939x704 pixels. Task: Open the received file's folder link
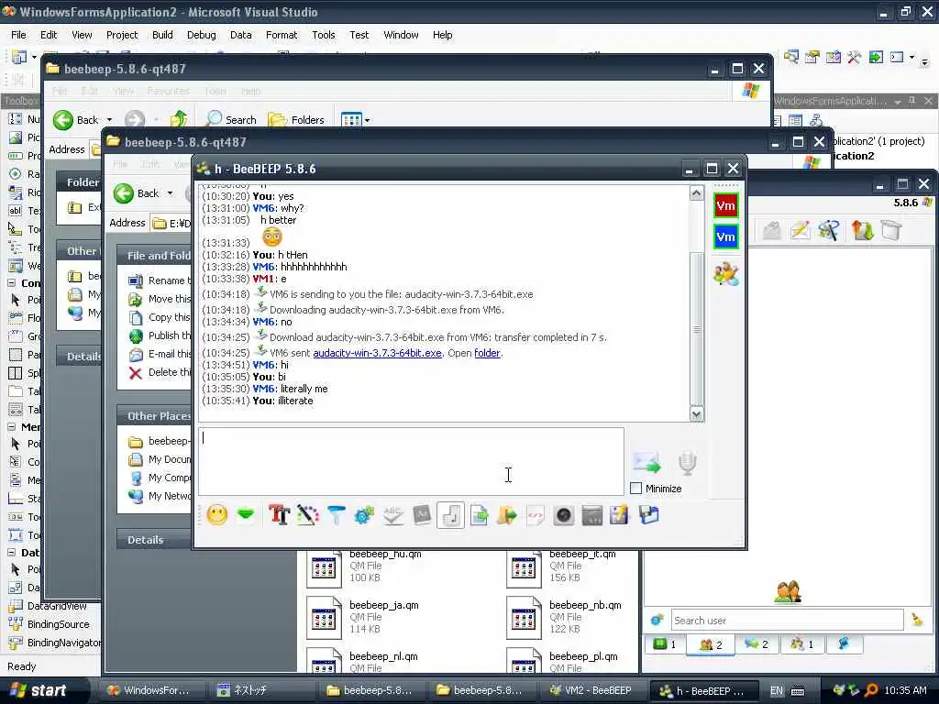[487, 353]
